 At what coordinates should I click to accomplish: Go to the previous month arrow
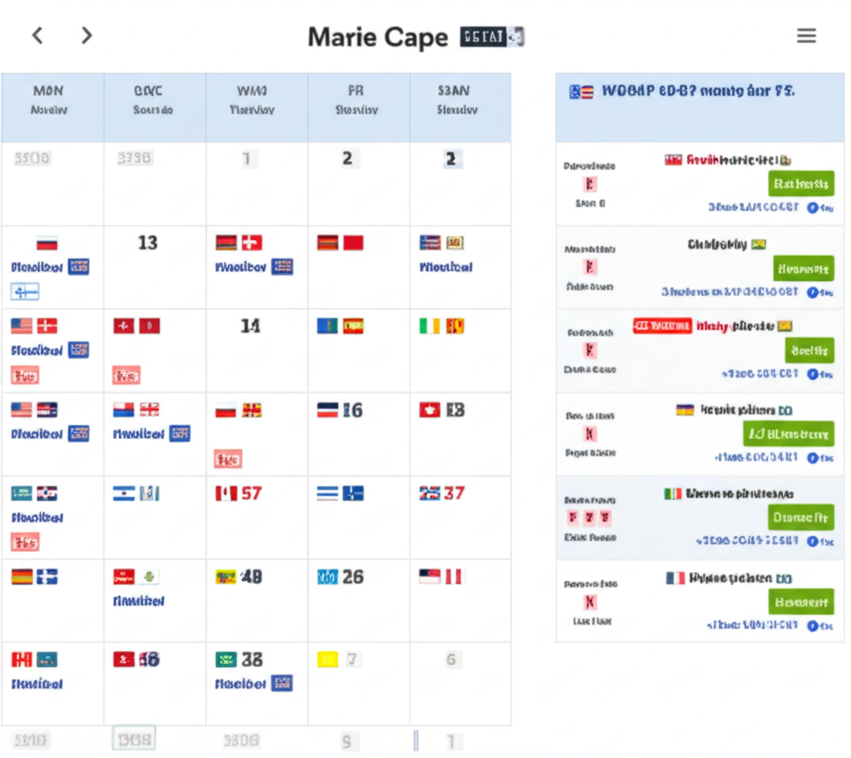(37, 36)
